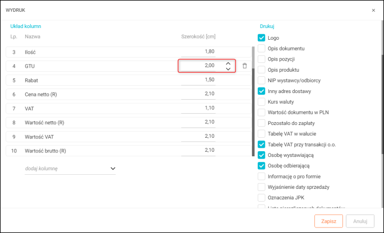
Task: Check NIP wystawcy/odbiorcy option
Action: point(261,80)
